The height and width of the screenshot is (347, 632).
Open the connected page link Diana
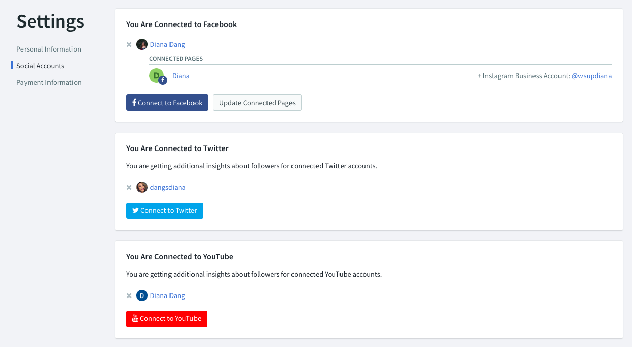point(181,76)
